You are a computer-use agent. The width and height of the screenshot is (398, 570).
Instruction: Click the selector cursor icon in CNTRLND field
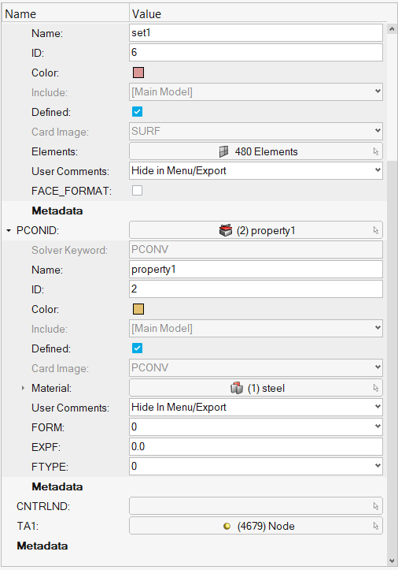click(x=376, y=506)
